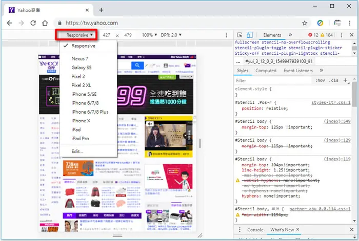
Task: Open the 100% zoom dropdown
Action: coord(149,35)
